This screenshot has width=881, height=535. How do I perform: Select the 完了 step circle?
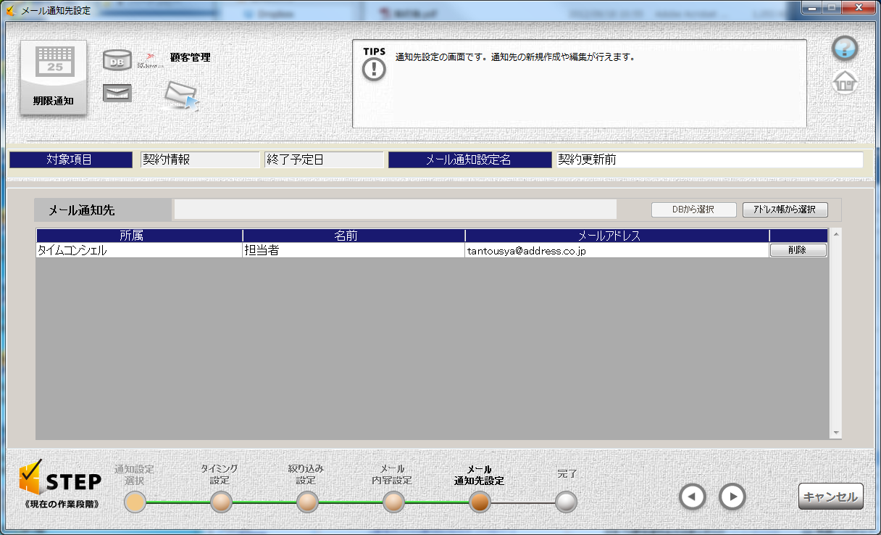(566, 502)
